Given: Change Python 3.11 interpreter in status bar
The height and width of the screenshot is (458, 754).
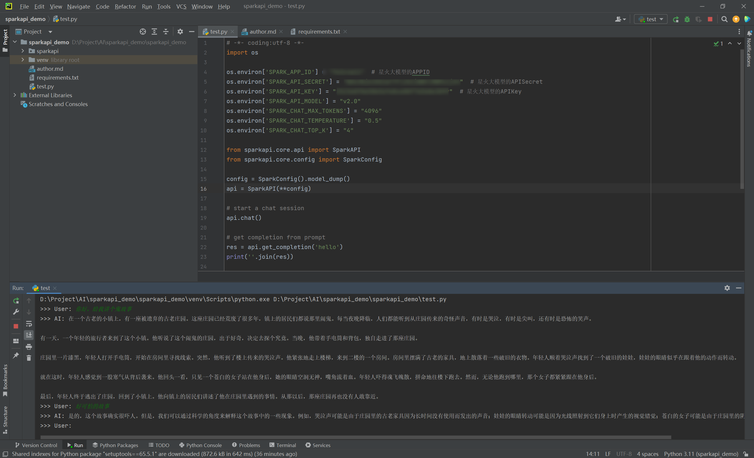Looking at the screenshot, I should pyautogui.click(x=701, y=454).
